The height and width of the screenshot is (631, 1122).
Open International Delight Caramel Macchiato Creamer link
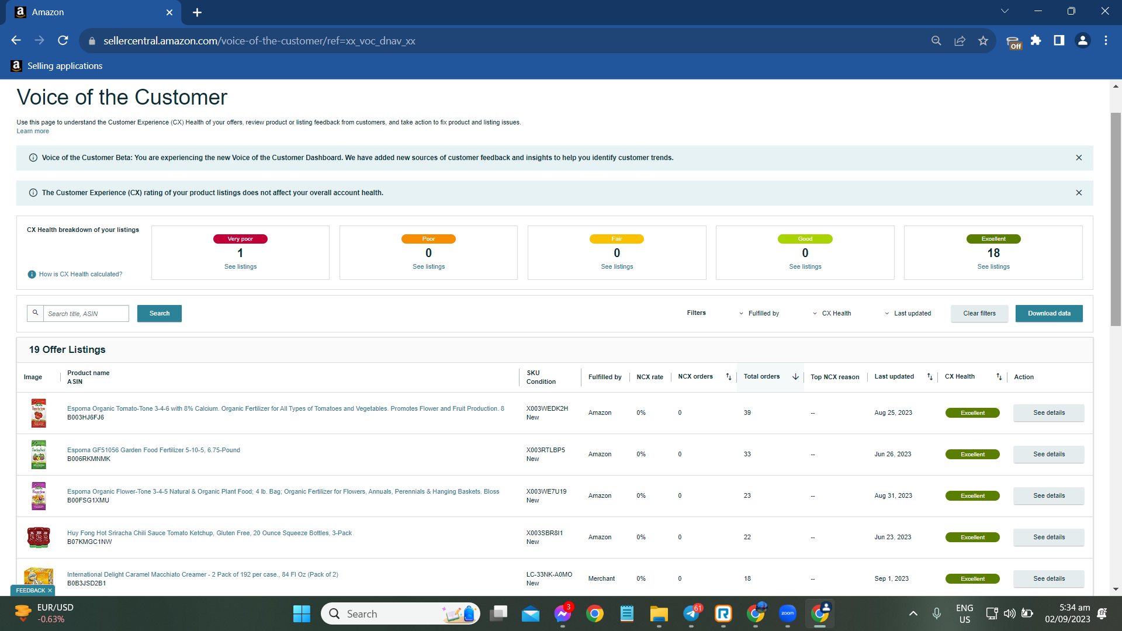coord(202,575)
